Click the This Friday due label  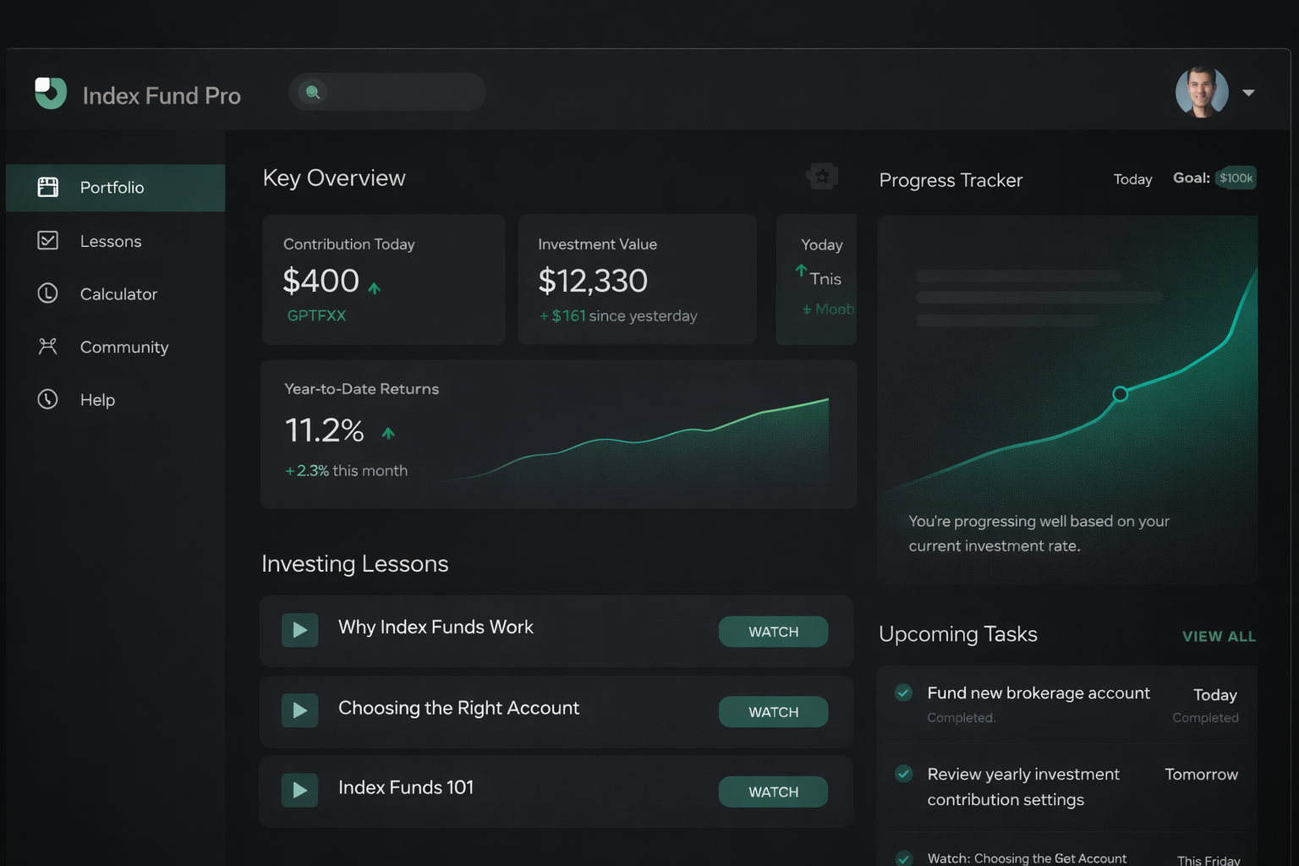click(x=1209, y=860)
